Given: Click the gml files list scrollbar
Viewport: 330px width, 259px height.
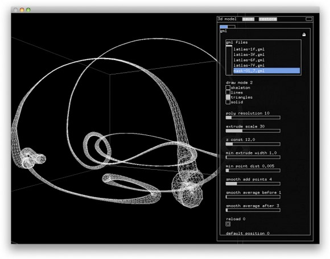Looking at the screenshot, I should pos(229,60).
